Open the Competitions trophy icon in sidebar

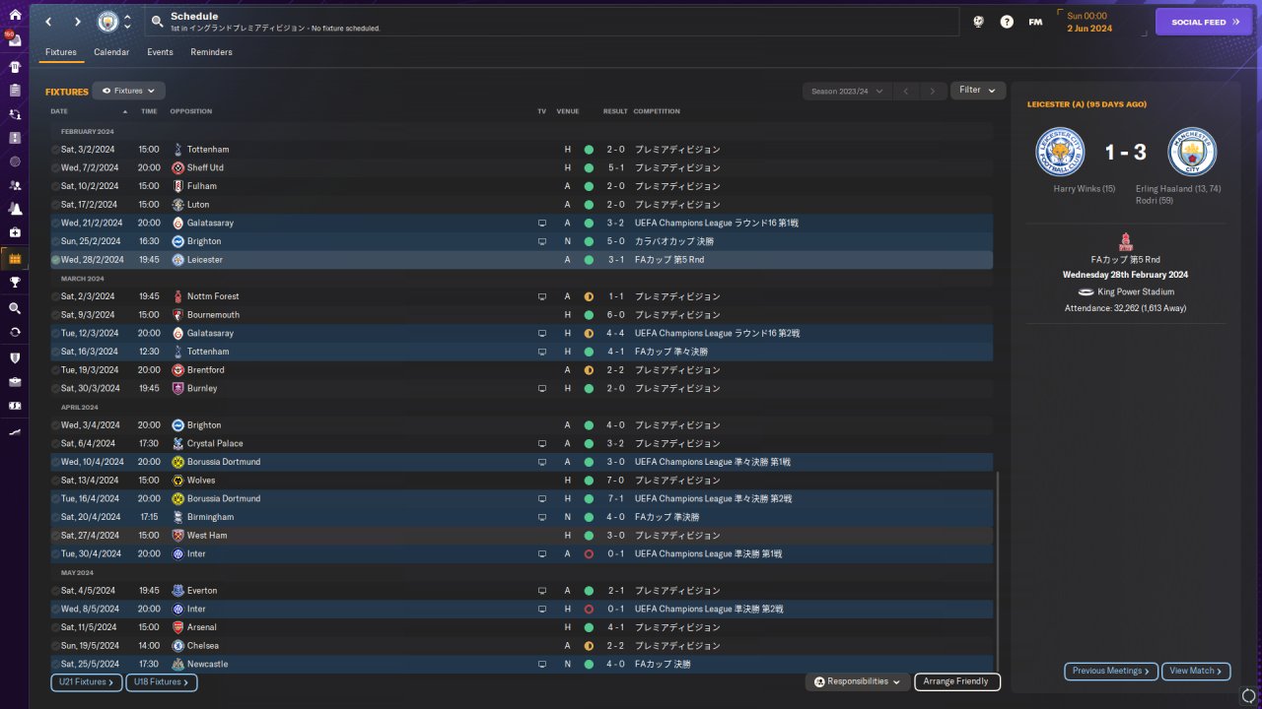pos(14,283)
